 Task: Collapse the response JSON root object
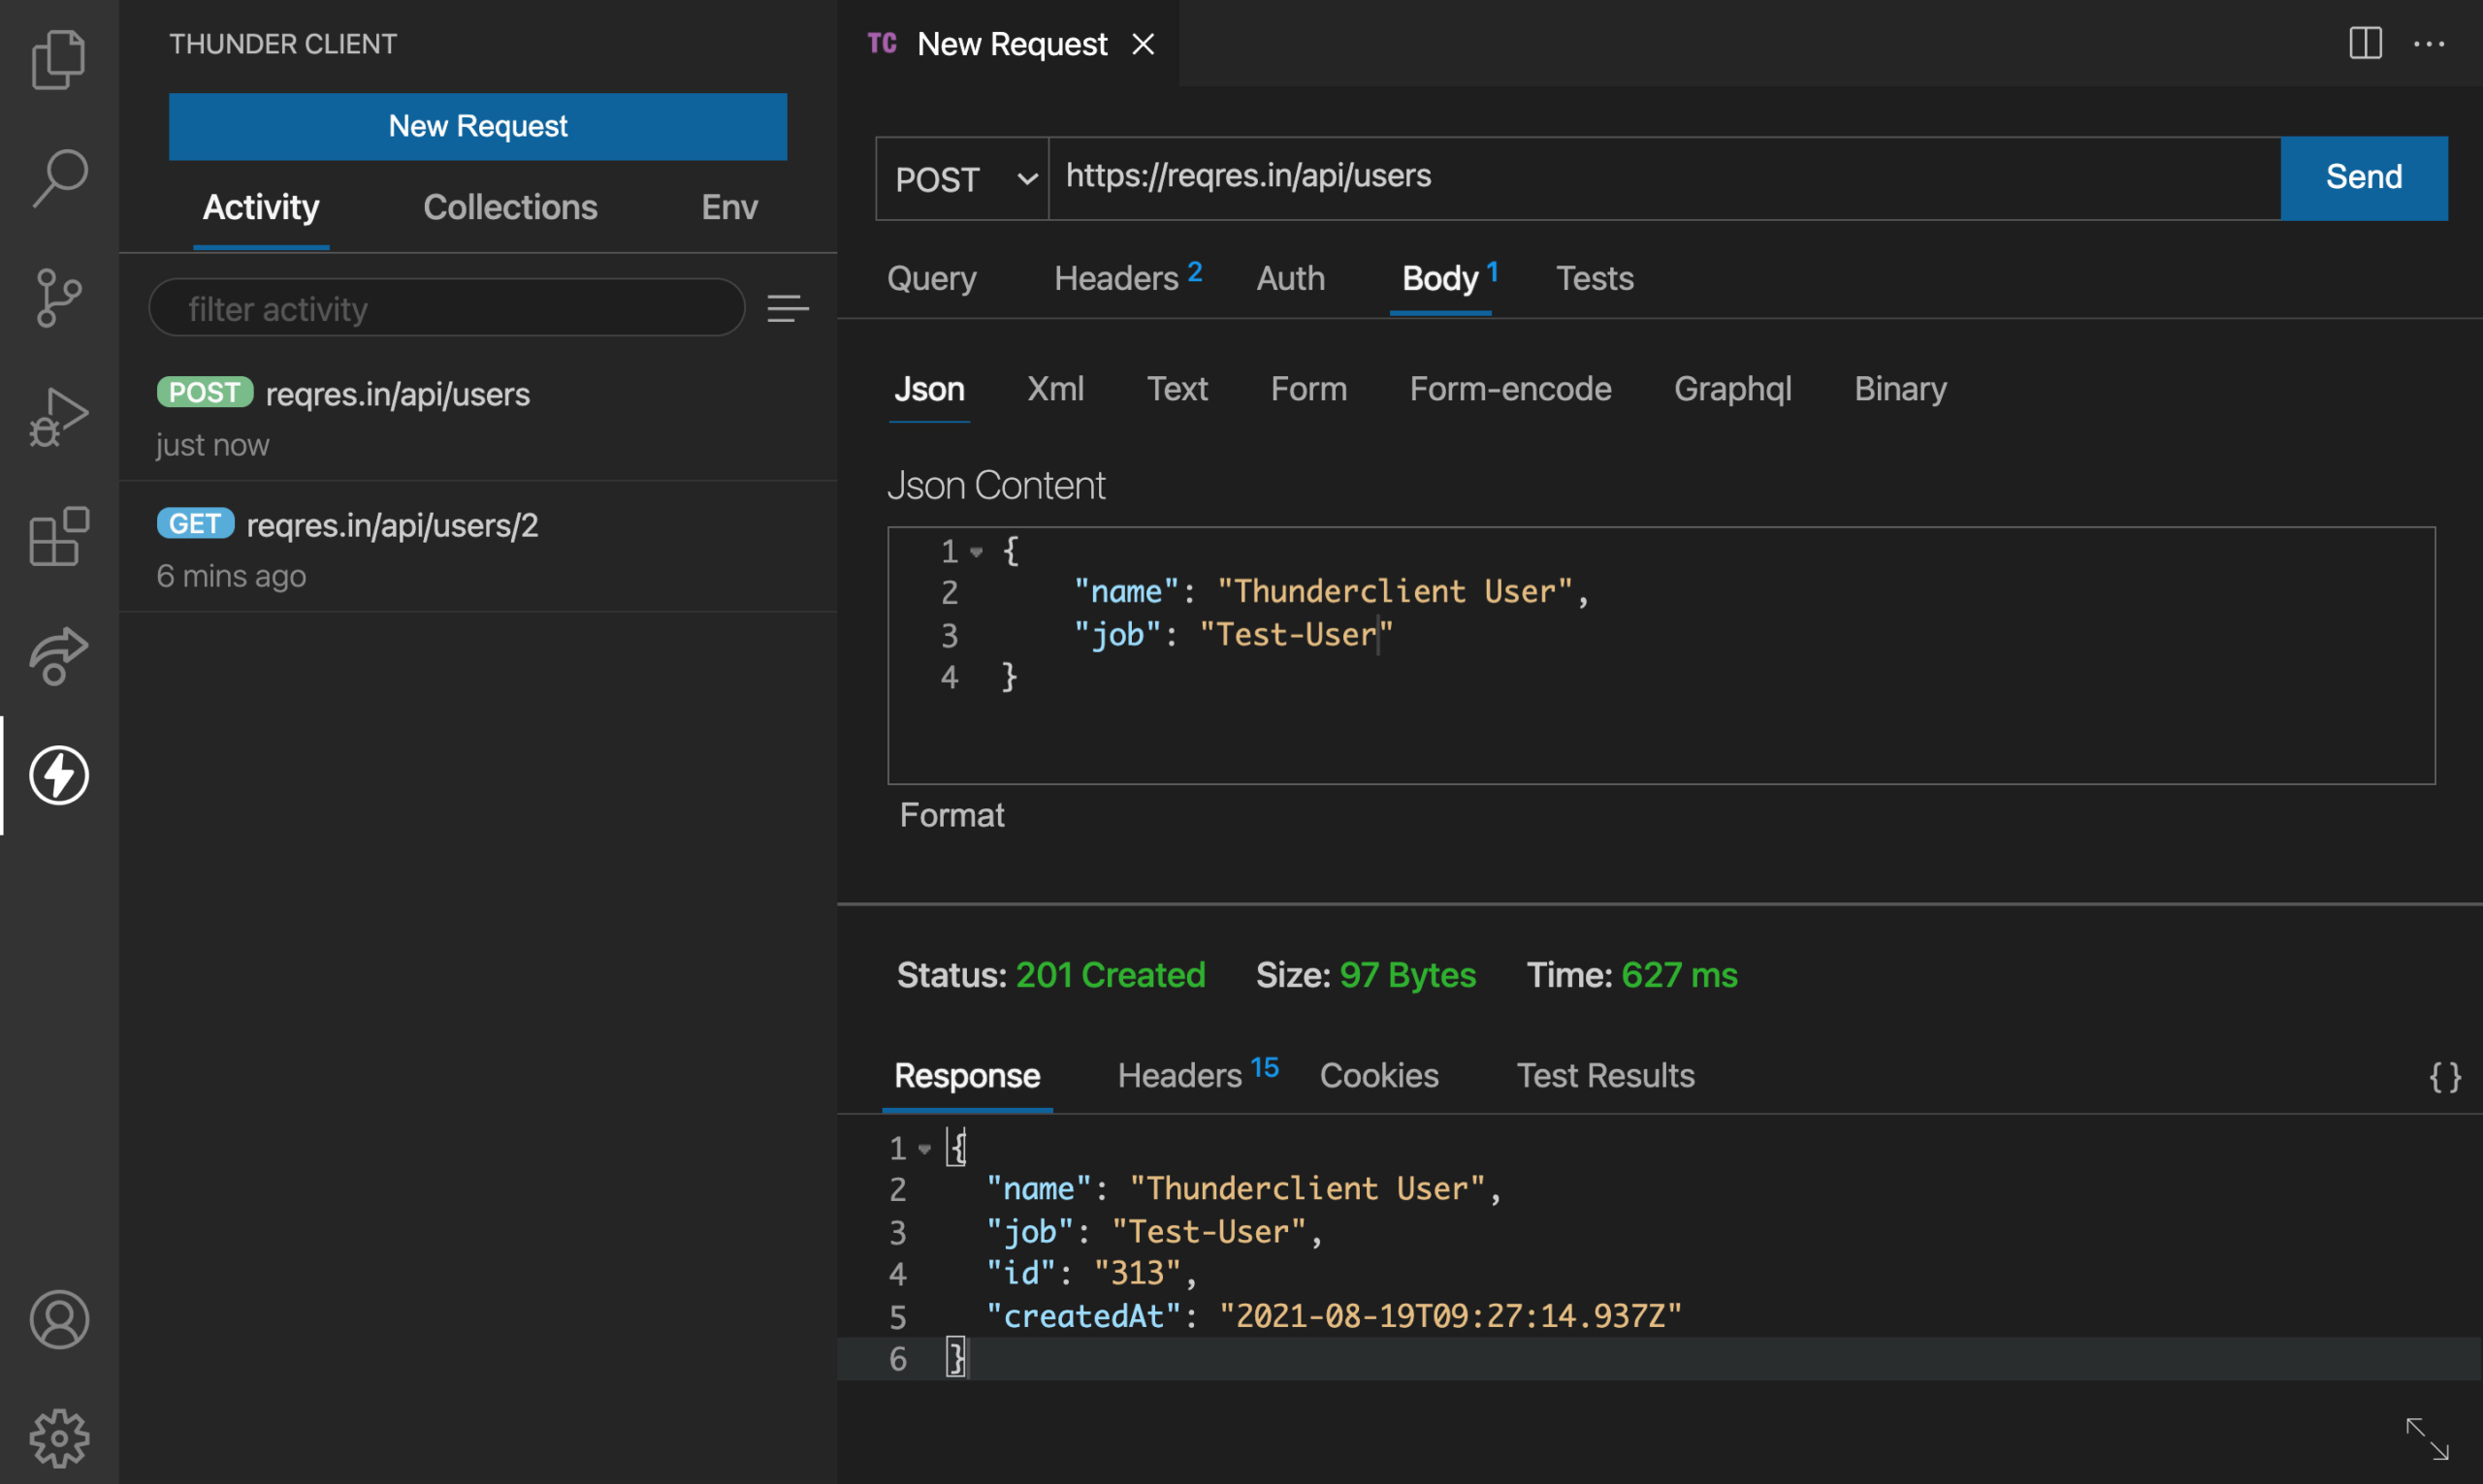coord(923,1148)
